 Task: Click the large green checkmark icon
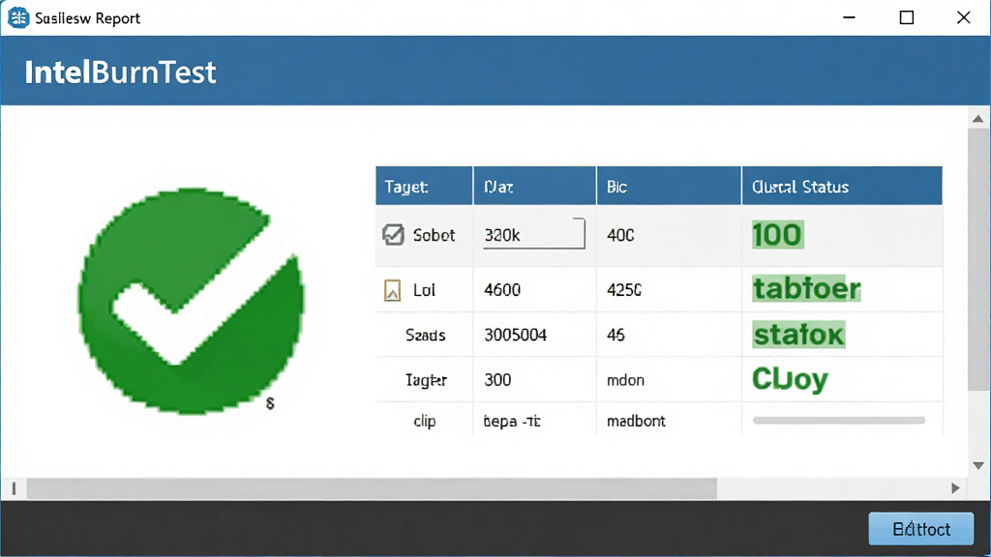[x=191, y=302]
